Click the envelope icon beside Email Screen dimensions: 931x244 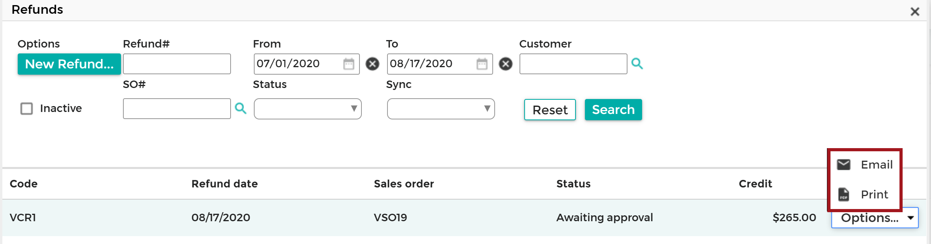click(x=843, y=164)
